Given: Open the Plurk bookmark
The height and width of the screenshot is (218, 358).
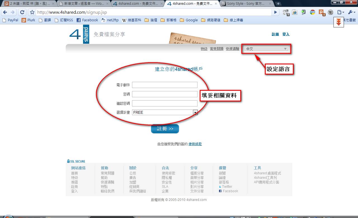Looking at the screenshot, I should 29,20.
